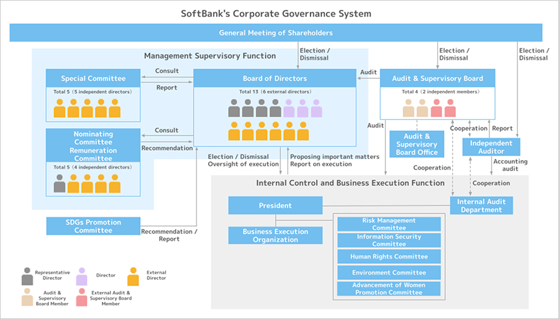
Task: Click the purple Director legend icon
Action: click(81, 276)
